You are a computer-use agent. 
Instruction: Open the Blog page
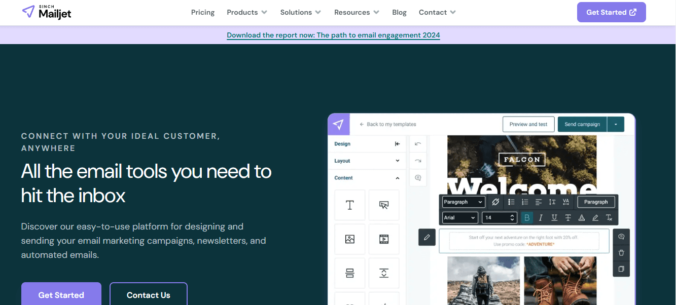click(399, 12)
